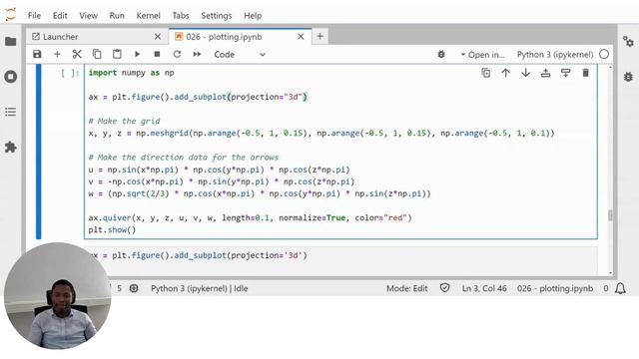Open the Tabs menu
The height and width of the screenshot is (359, 639).
pyautogui.click(x=181, y=16)
